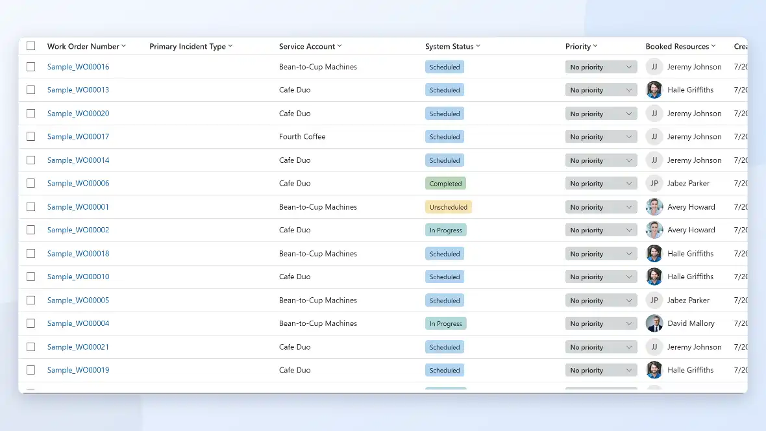This screenshot has height=431, width=766.
Task: Open work order Sample_WO00016
Action: [x=78, y=67]
